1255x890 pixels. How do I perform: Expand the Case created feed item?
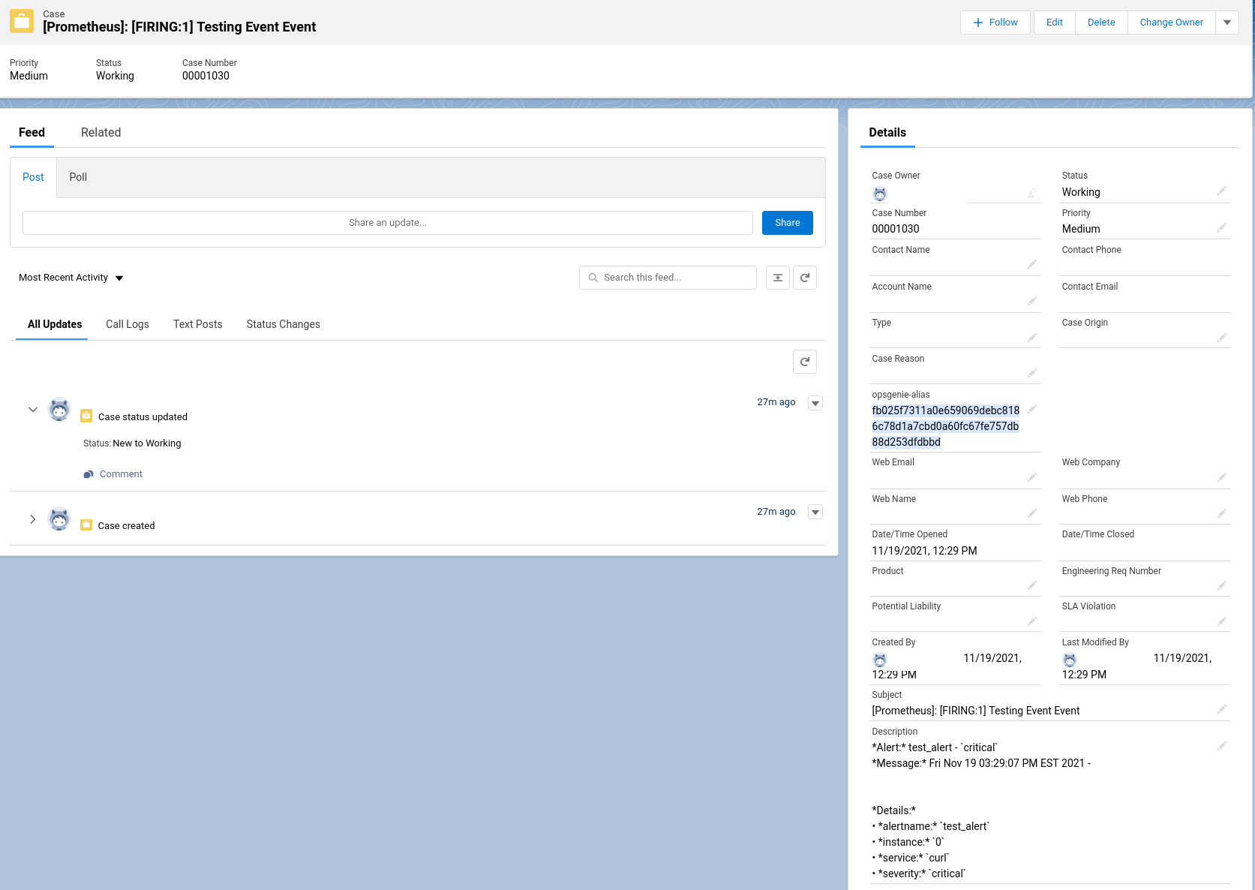click(x=33, y=519)
